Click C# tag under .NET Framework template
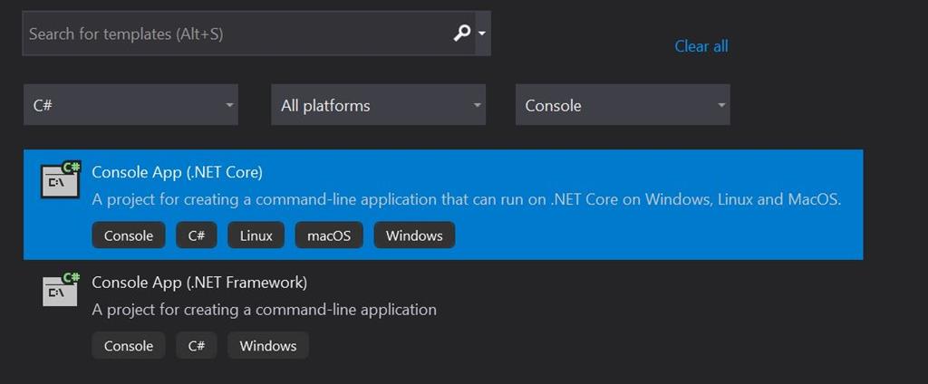This screenshot has height=384, width=928. (x=197, y=346)
